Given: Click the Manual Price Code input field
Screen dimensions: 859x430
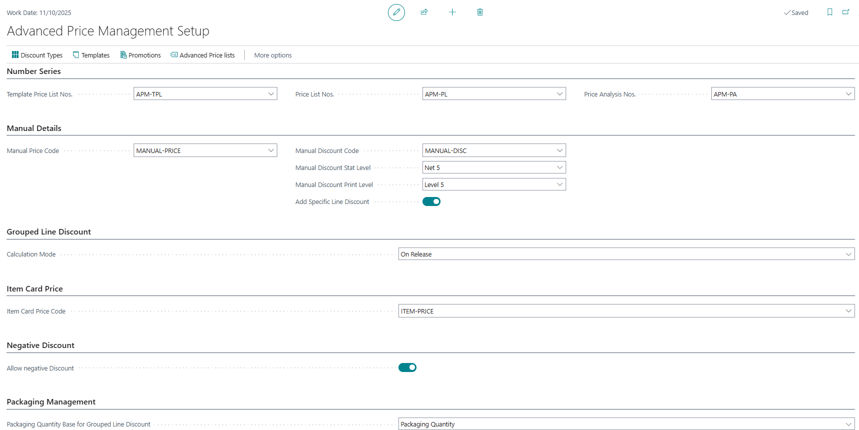Looking at the screenshot, I should pyautogui.click(x=200, y=150).
